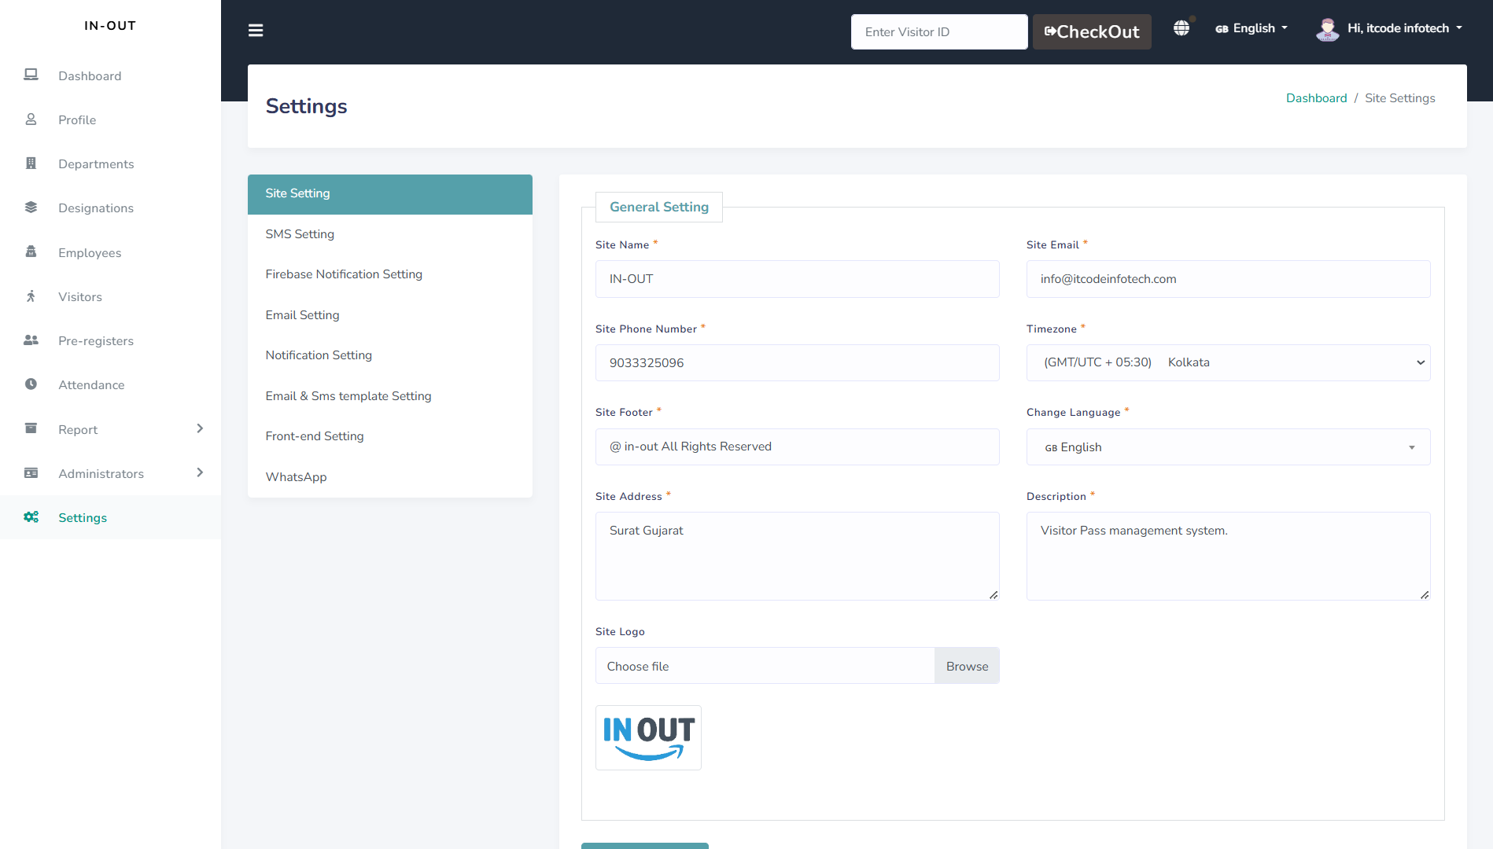Screen dimensions: 1493x849
Task: Open Employees in sidebar
Action: click(x=110, y=252)
